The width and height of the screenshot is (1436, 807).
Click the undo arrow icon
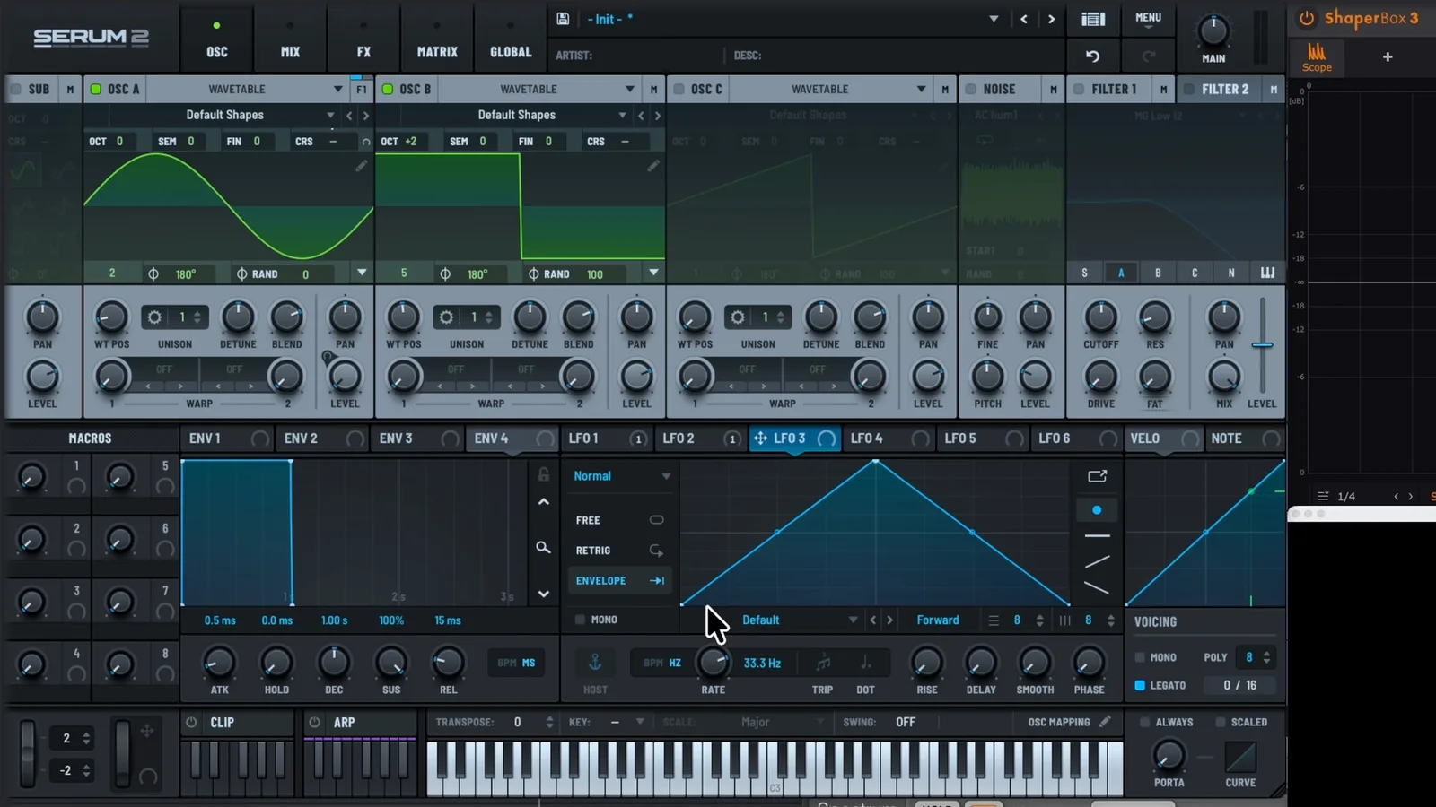click(x=1092, y=56)
